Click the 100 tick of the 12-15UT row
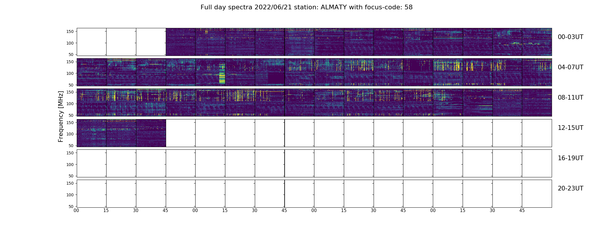 pyautogui.click(x=69, y=134)
